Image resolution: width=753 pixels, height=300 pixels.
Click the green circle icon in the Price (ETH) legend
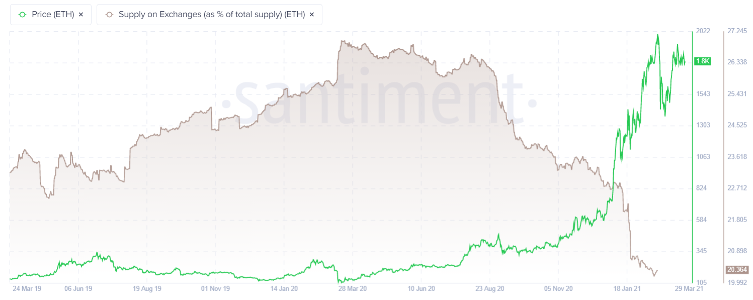pyautogui.click(x=22, y=14)
